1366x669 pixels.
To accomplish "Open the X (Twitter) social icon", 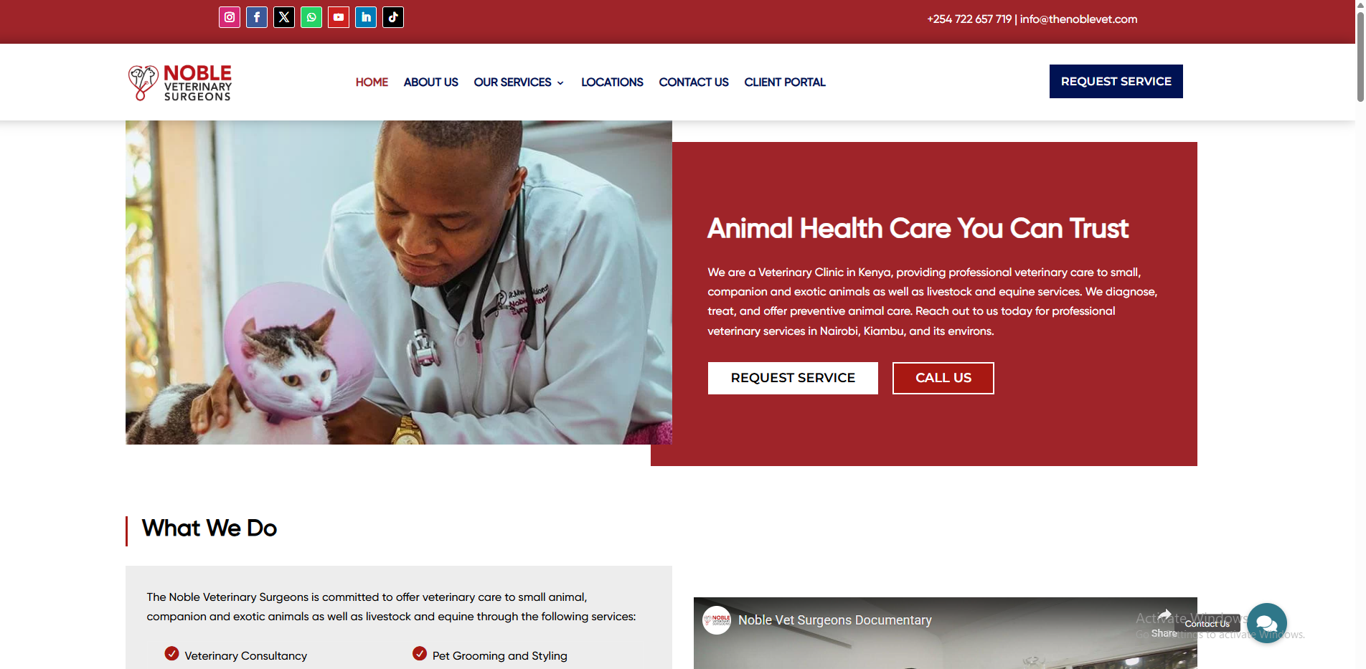I will (x=284, y=17).
